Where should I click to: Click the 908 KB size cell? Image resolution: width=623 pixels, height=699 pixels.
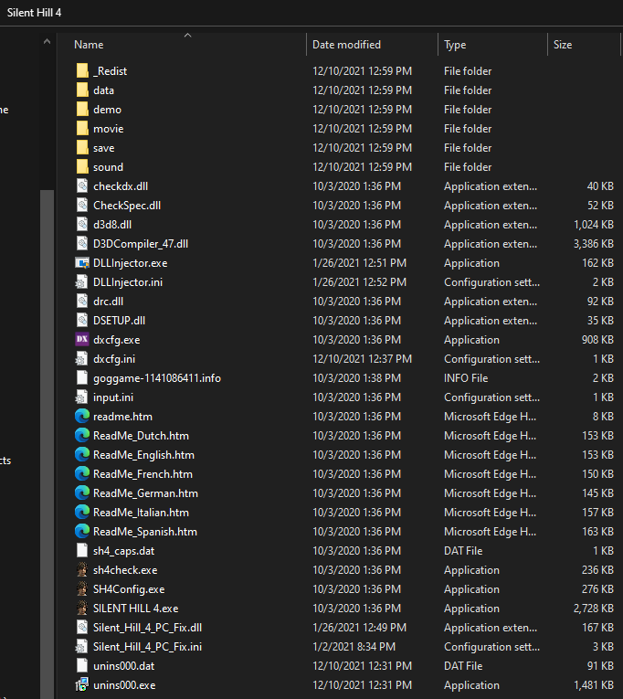click(x=597, y=340)
